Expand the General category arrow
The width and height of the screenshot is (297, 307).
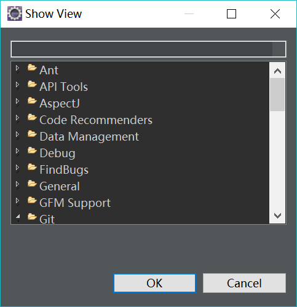[x=18, y=184]
